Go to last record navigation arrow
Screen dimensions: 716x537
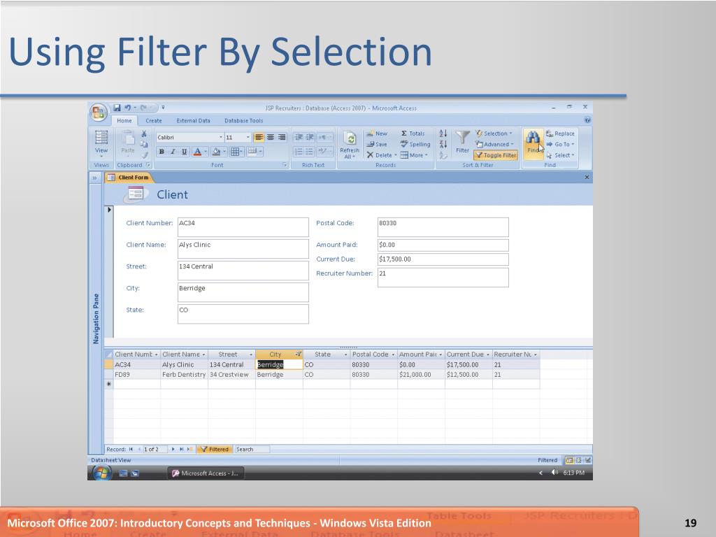tap(181, 450)
